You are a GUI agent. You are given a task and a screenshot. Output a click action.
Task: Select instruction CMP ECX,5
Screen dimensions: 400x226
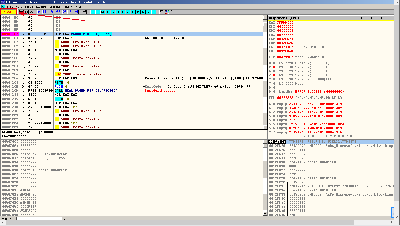tap(64, 38)
